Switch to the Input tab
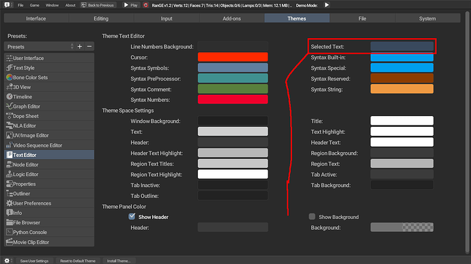The height and width of the screenshot is (264, 471). click(x=167, y=18)
